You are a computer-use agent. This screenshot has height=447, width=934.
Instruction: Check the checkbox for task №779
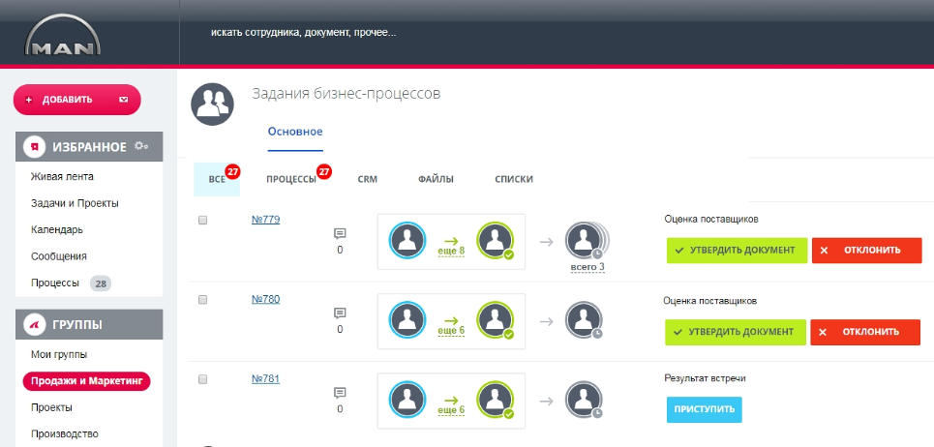pyautogui.click(x=202, y=221)
